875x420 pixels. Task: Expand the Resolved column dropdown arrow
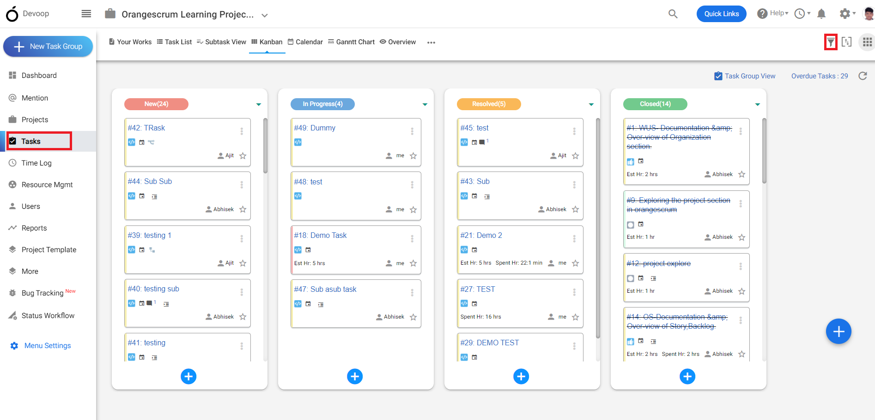591,105
